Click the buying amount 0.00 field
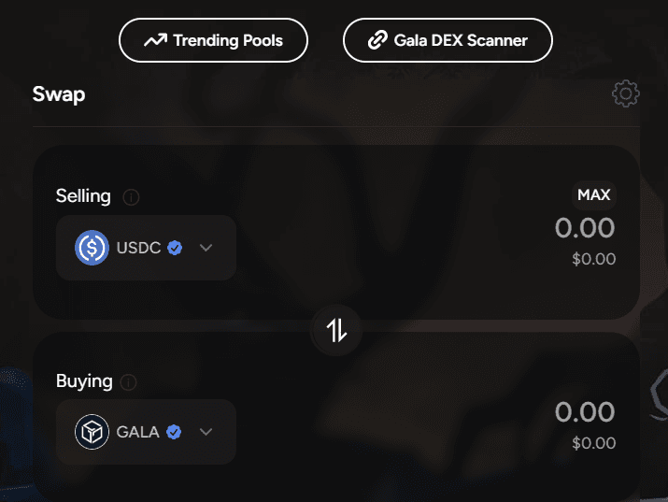 [584, 411]
